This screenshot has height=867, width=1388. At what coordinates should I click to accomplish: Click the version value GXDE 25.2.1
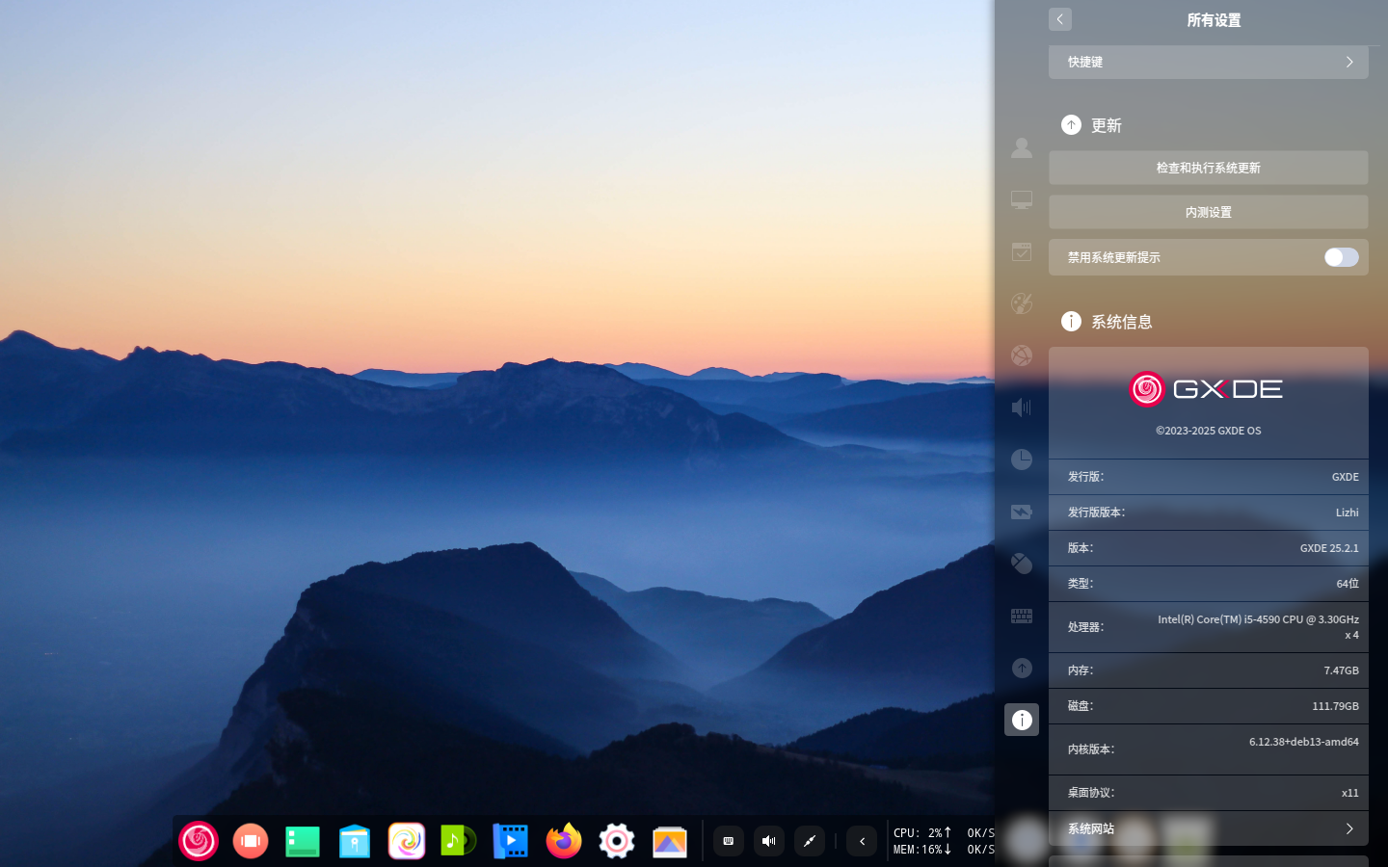coord(1329,548)
